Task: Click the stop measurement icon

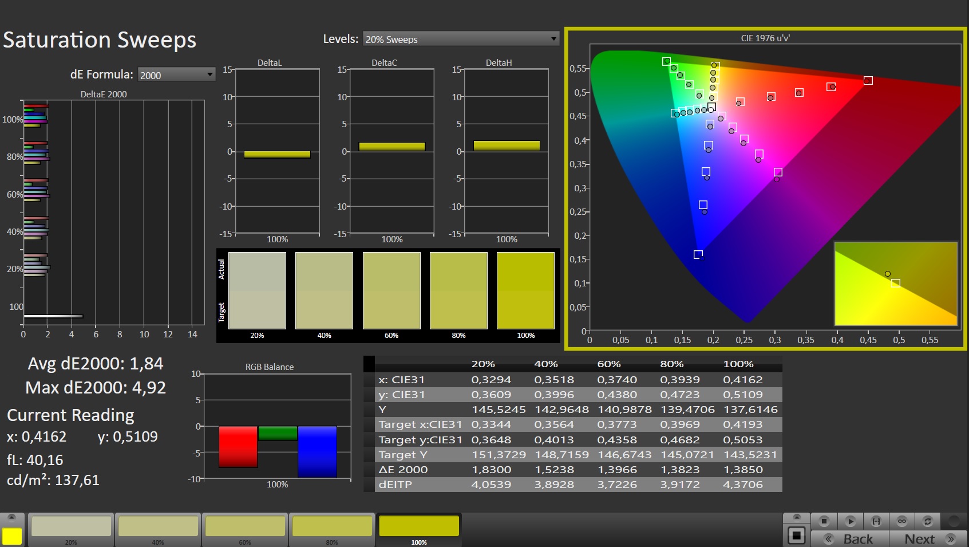Action: [x=824, y=521]
